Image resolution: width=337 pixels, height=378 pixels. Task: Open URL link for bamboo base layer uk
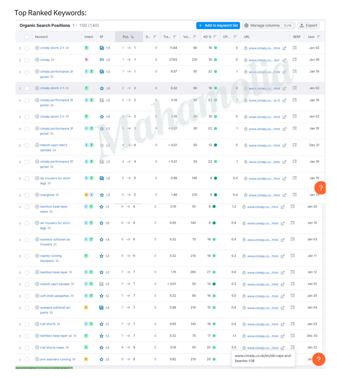tap(263, 336)
